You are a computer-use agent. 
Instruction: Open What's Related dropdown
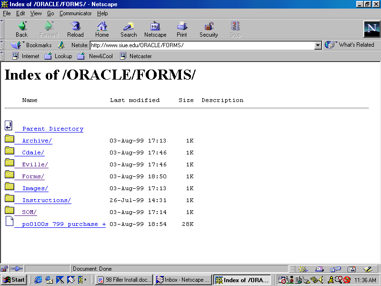(350, 45)
